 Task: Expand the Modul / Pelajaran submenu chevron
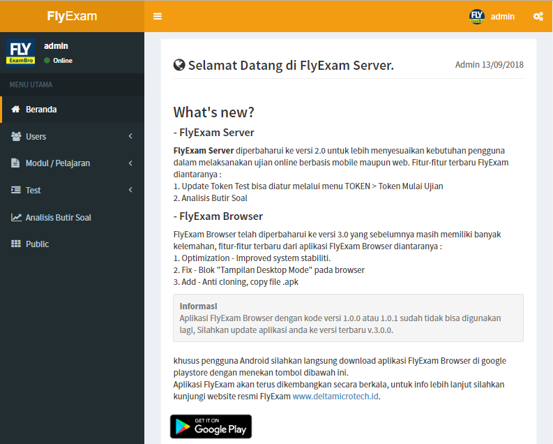click(x=130, y=163)
